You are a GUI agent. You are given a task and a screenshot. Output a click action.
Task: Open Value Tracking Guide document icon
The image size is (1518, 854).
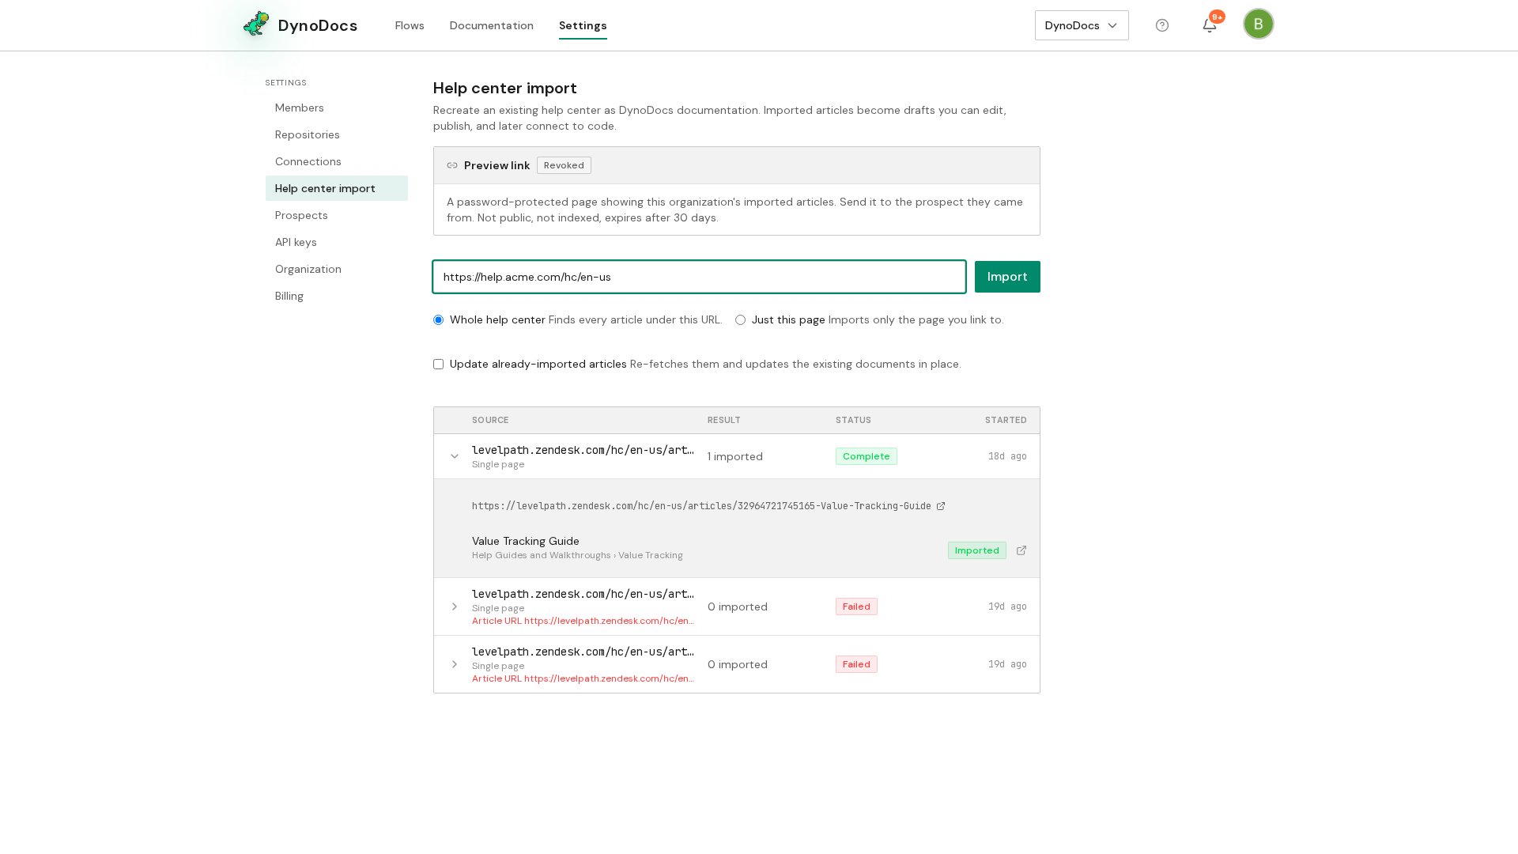click(1021, 550)
